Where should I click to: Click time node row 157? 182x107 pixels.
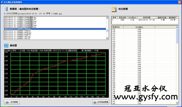coord(144,69)
